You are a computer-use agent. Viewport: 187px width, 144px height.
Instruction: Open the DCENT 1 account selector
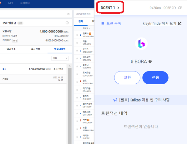pyautogui.click(x=110, y=8)
